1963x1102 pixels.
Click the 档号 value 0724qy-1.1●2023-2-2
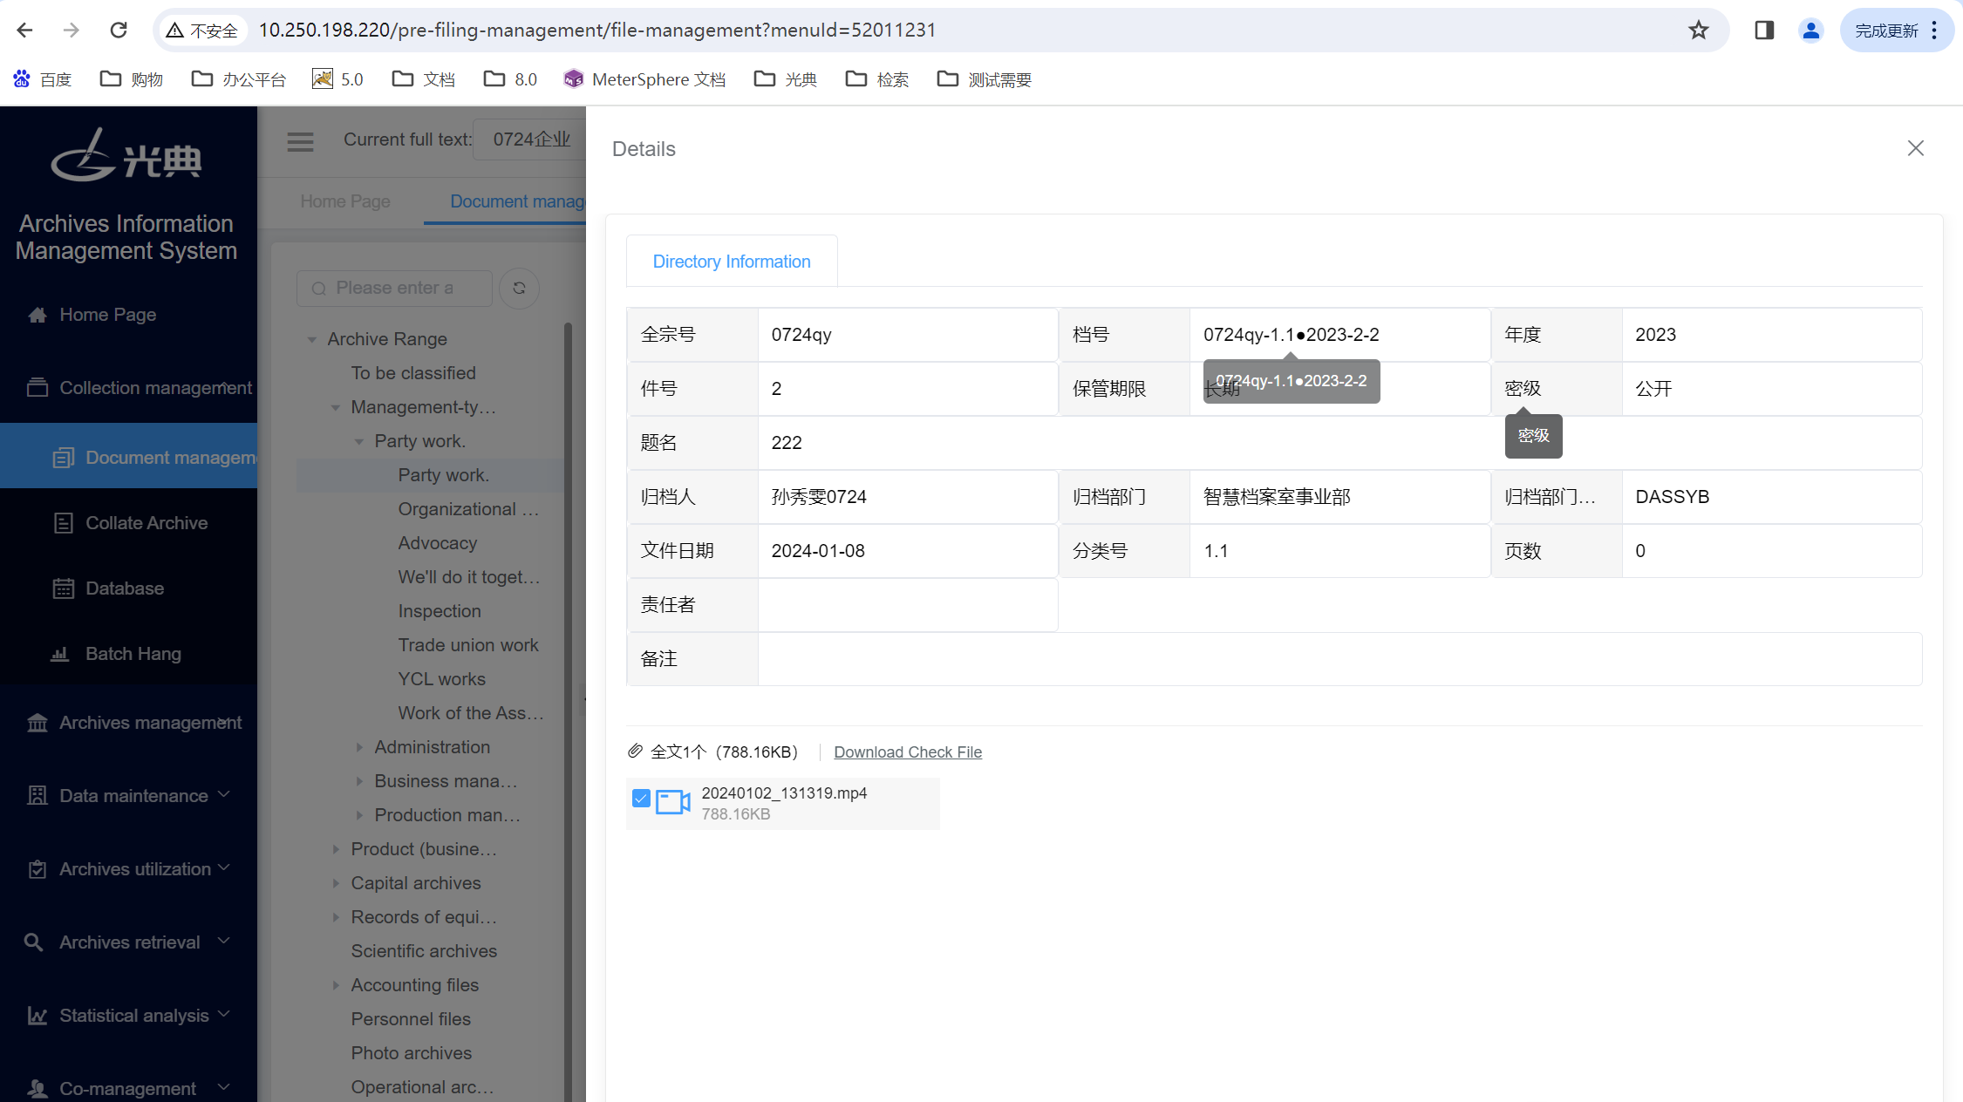coord(1291,335)
